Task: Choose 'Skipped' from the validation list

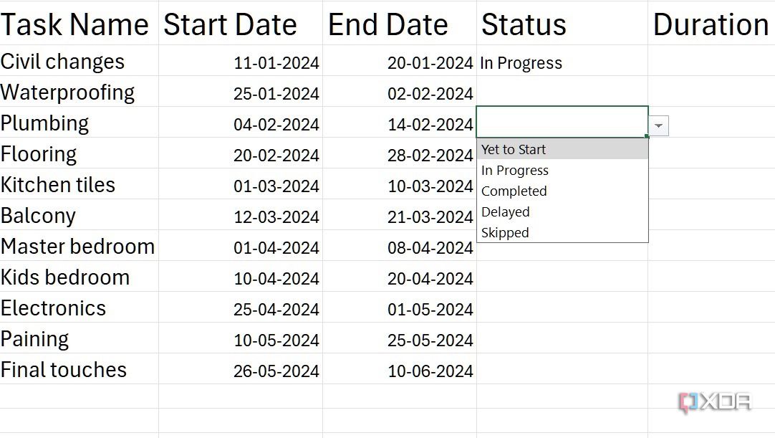Action: click(x=504, y=232)
